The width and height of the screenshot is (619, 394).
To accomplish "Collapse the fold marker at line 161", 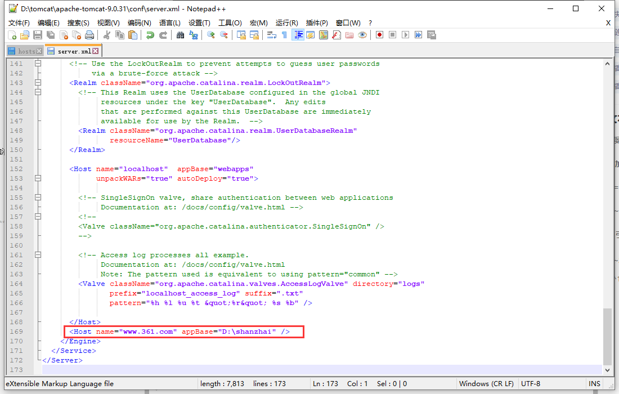I will [38, 254].
